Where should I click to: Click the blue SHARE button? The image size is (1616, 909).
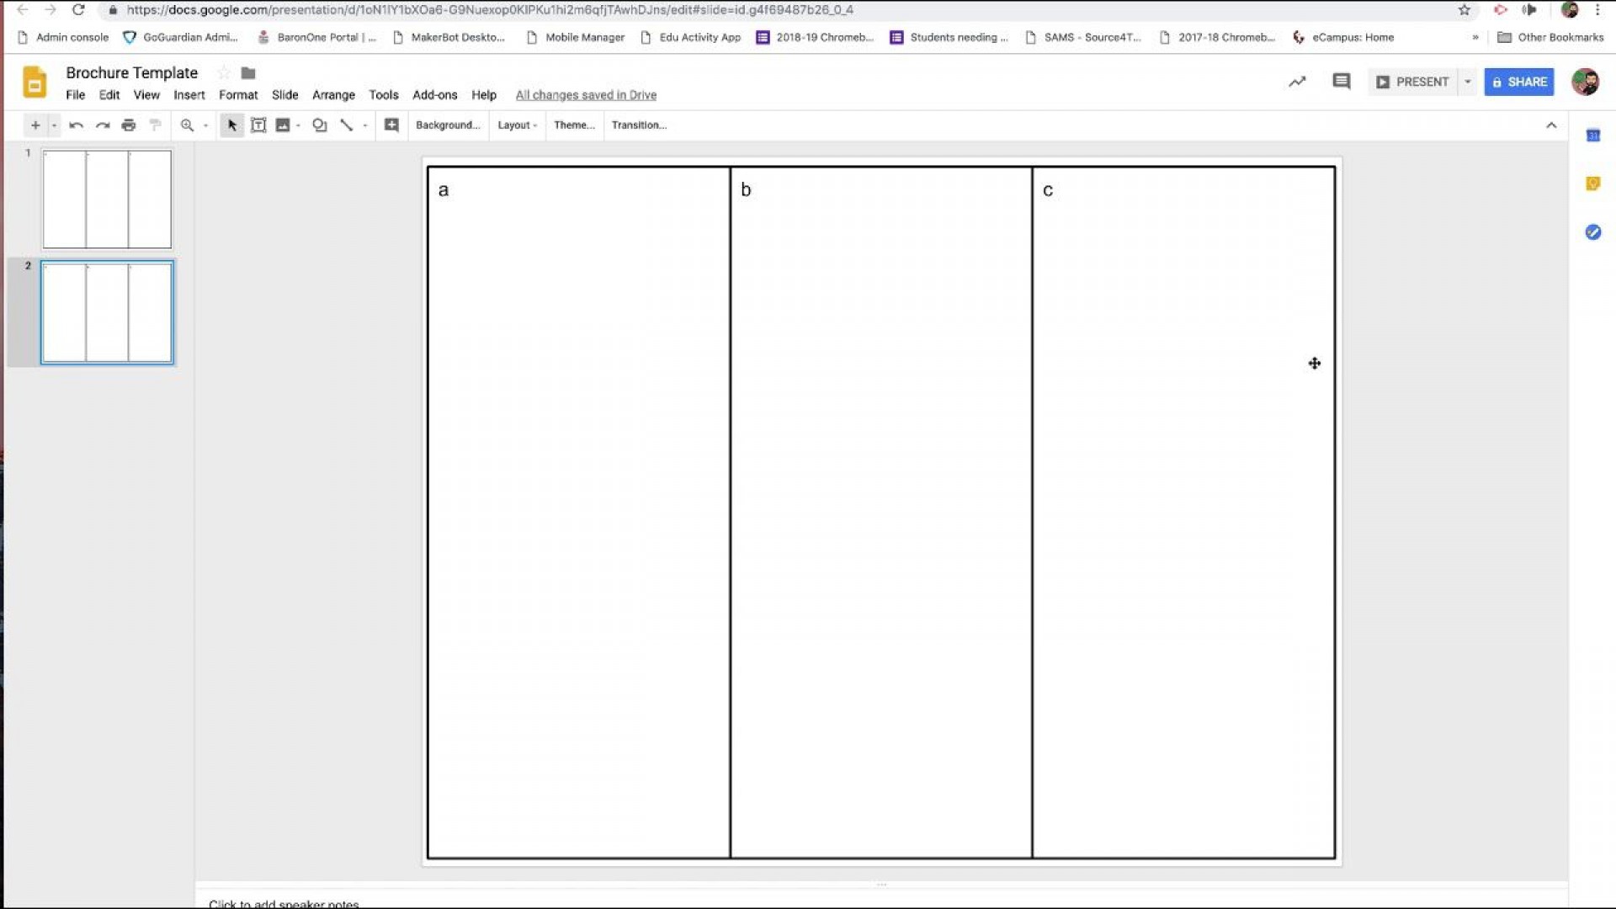1518,82
